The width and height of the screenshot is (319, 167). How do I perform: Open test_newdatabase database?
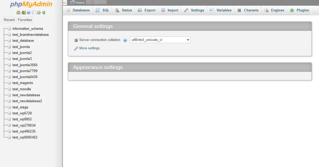(x=26, y=95)
